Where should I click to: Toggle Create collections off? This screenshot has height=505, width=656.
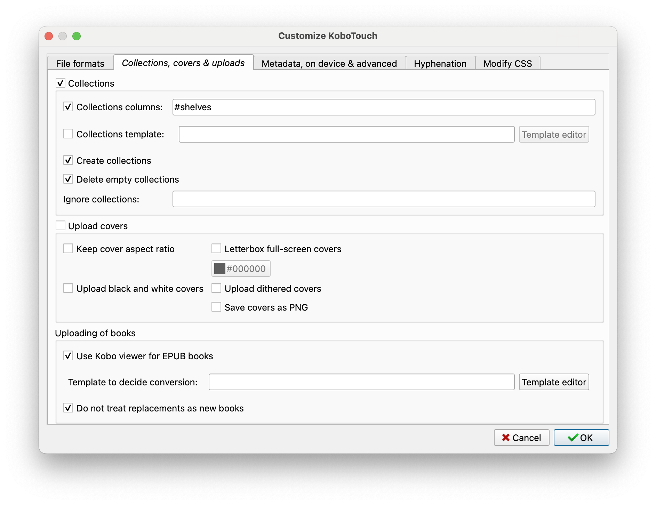pyautogui.click(x=68, y=160)
